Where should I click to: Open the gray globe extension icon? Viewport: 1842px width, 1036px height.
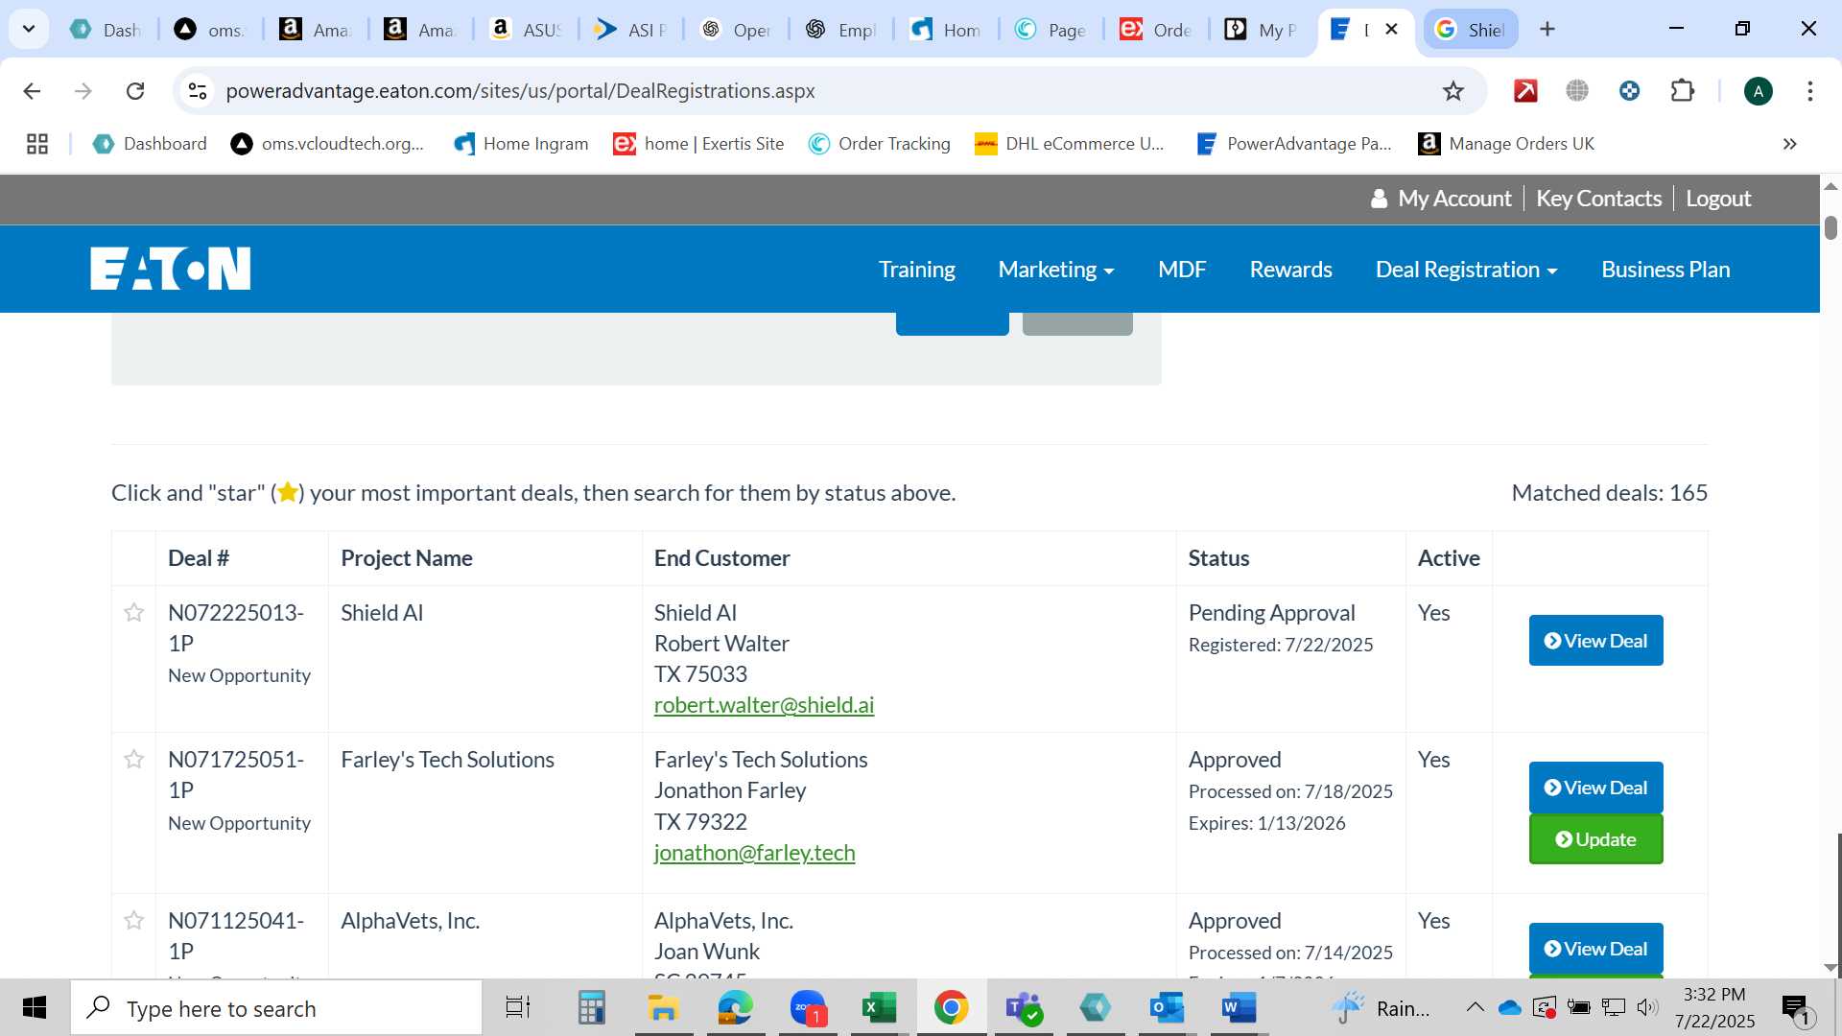(x=1577, y=91)
